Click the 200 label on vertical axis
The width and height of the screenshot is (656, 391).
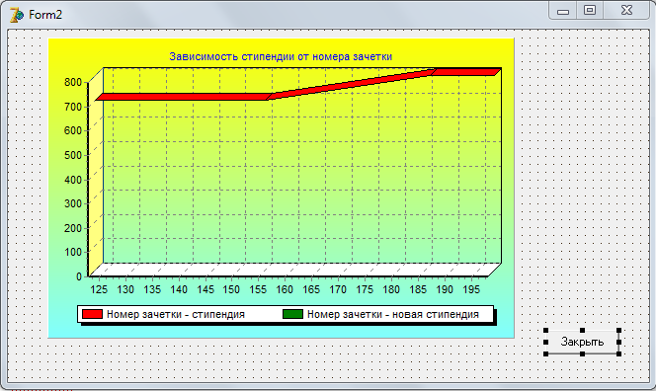(73, 228)
